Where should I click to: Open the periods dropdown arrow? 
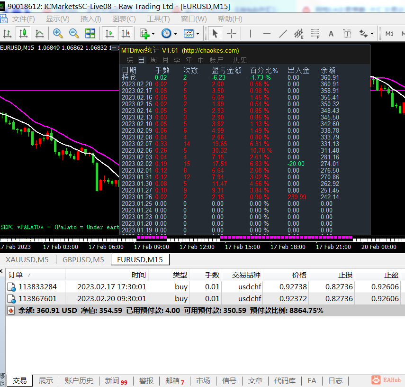pyautogui.click(x=176, y=34)
